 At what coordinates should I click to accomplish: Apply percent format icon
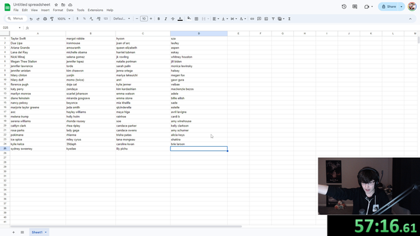click(x=85, y=19)
